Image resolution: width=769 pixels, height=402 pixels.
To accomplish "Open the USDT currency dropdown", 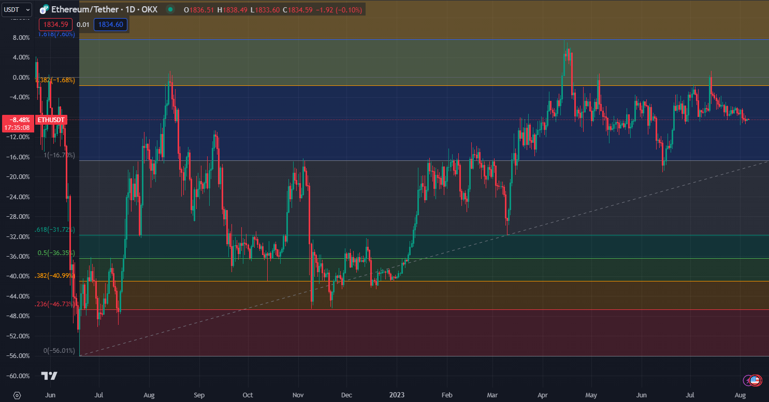I will pos(17,9).
